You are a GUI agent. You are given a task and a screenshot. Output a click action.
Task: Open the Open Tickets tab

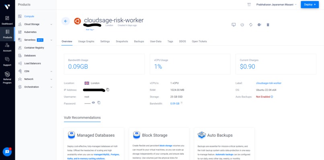pos(199,41)
